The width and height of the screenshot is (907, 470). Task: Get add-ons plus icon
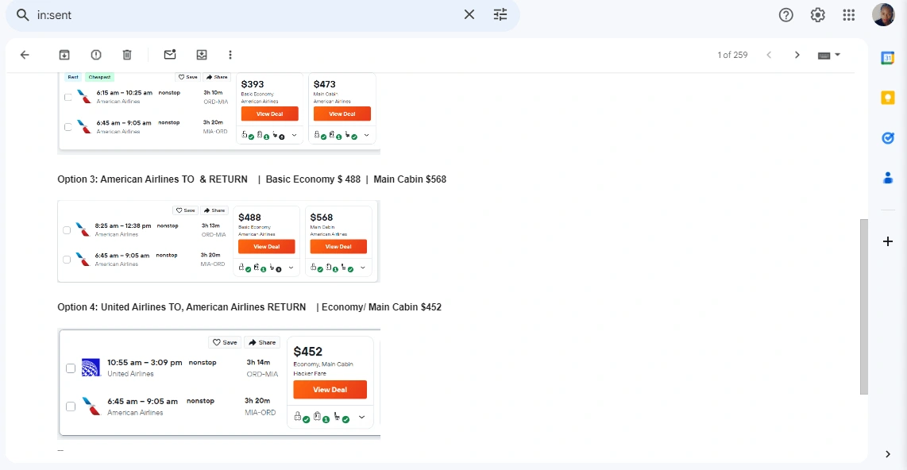888,241
